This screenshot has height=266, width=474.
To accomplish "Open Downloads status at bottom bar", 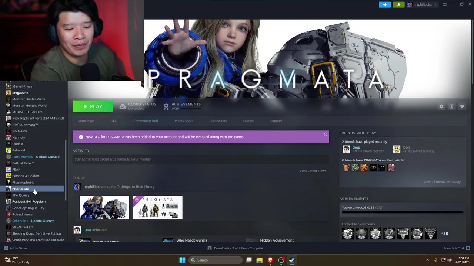I will click(x=235, y=248).
